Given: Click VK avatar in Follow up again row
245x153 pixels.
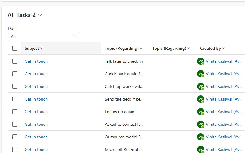Looking at the screenshot, I should pos(200,112).
